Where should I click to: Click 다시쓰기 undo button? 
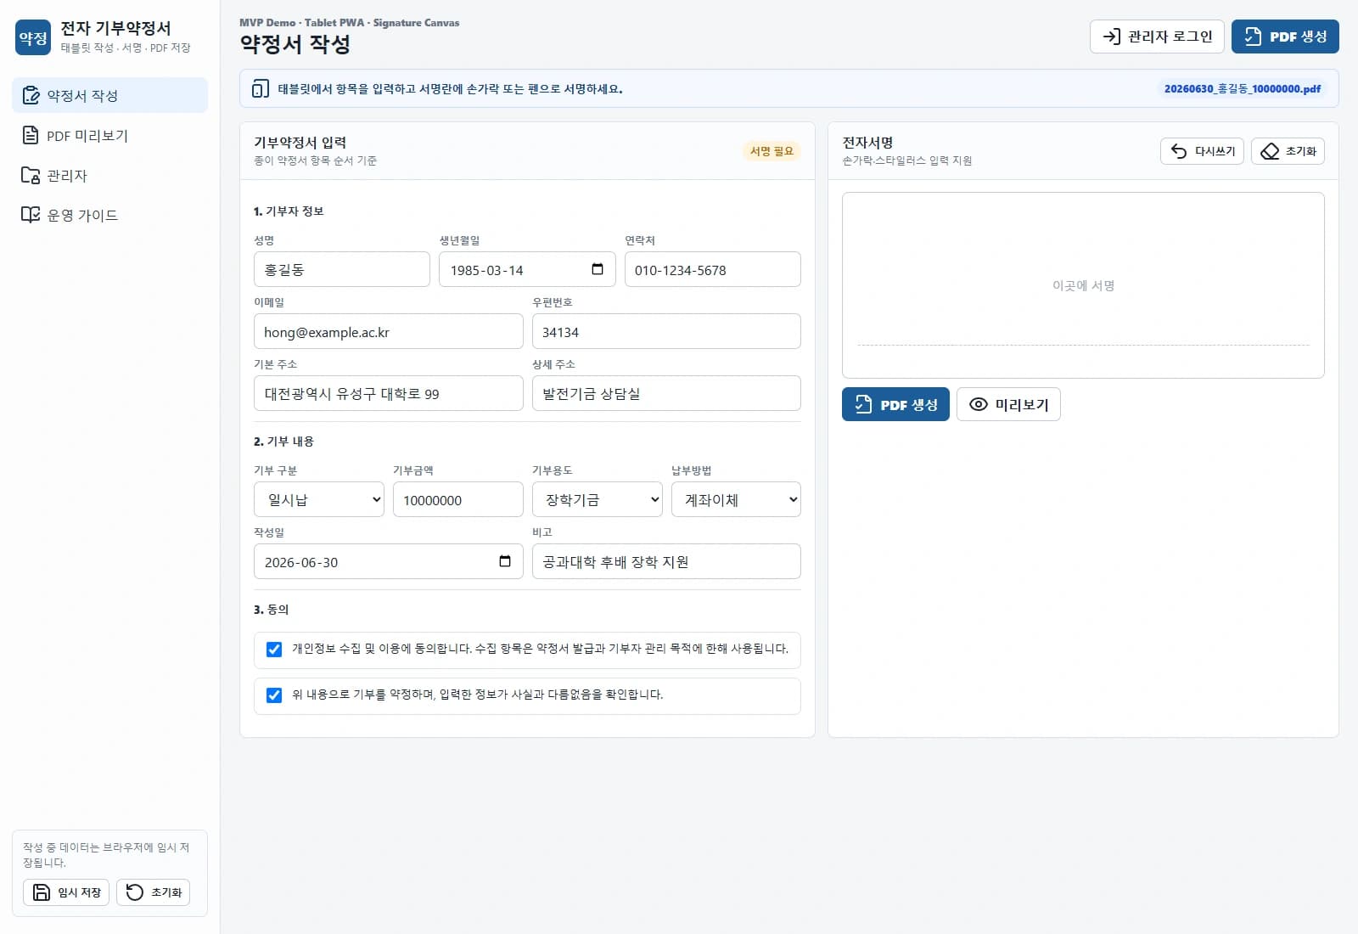click(1202, 151)
